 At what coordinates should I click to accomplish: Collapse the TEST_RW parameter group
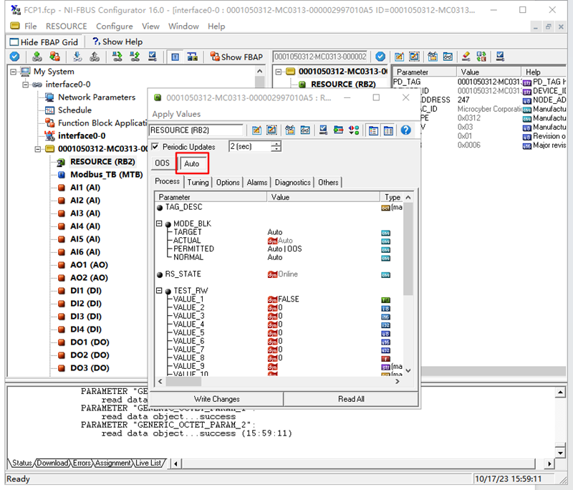(159, 291)
